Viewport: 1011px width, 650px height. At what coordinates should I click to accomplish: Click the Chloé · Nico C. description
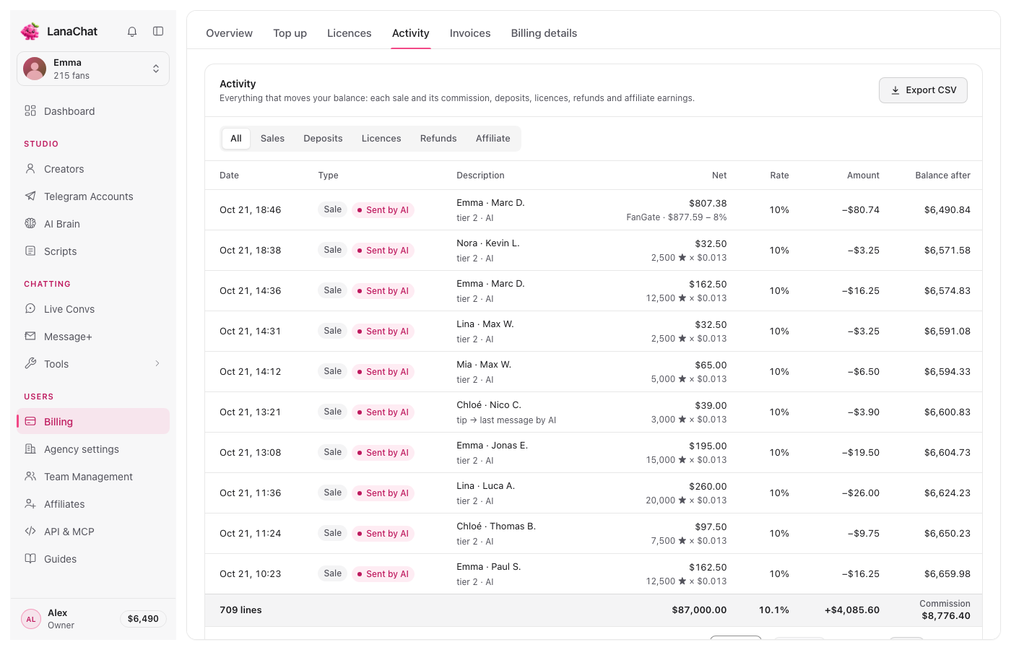[x=489, y=405]
